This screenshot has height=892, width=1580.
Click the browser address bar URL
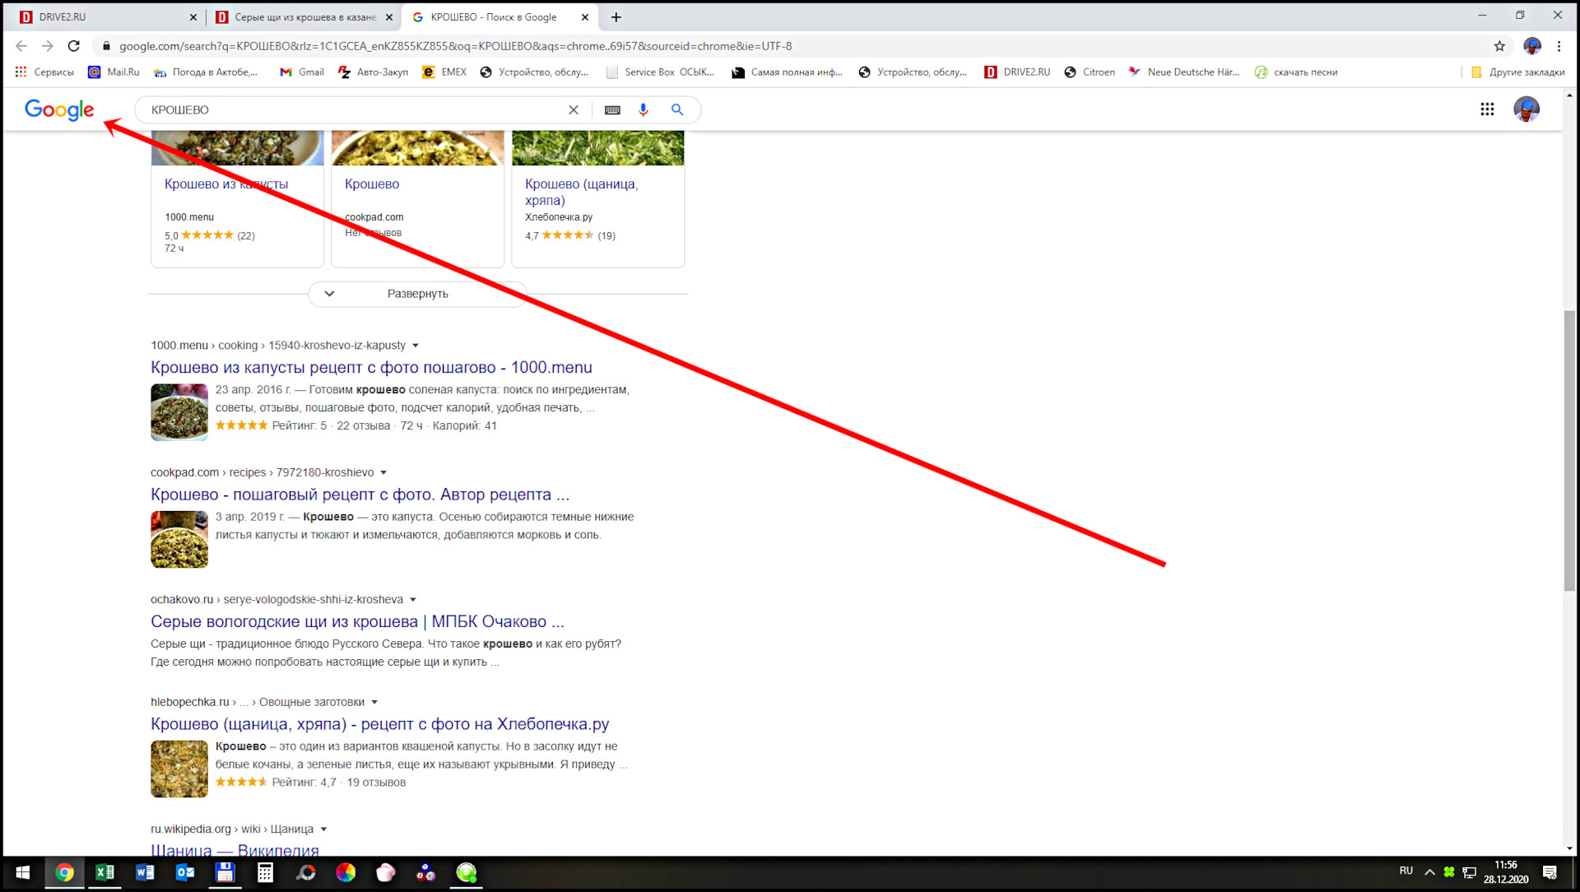coord(455,46)
